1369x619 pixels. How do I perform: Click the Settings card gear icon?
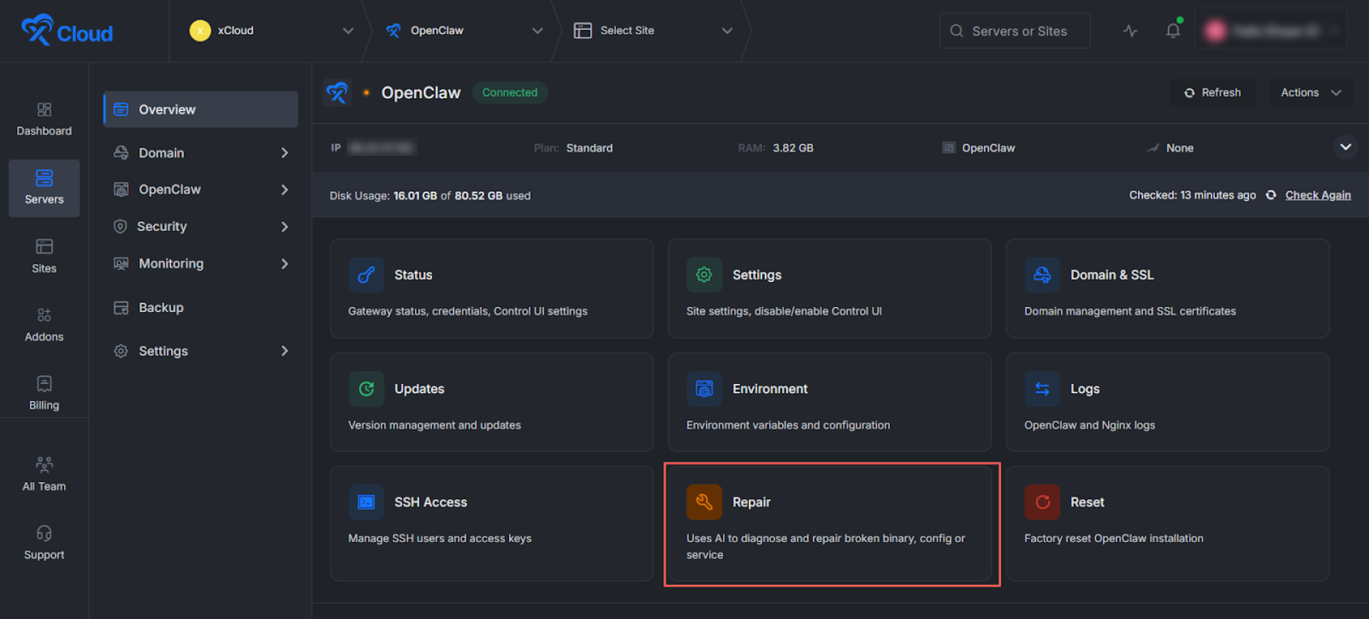[x=704, y=275]
